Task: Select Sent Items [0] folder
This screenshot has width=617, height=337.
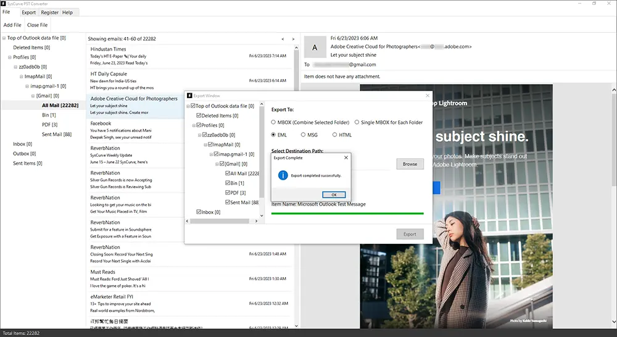Action: [x=28, y=163]
